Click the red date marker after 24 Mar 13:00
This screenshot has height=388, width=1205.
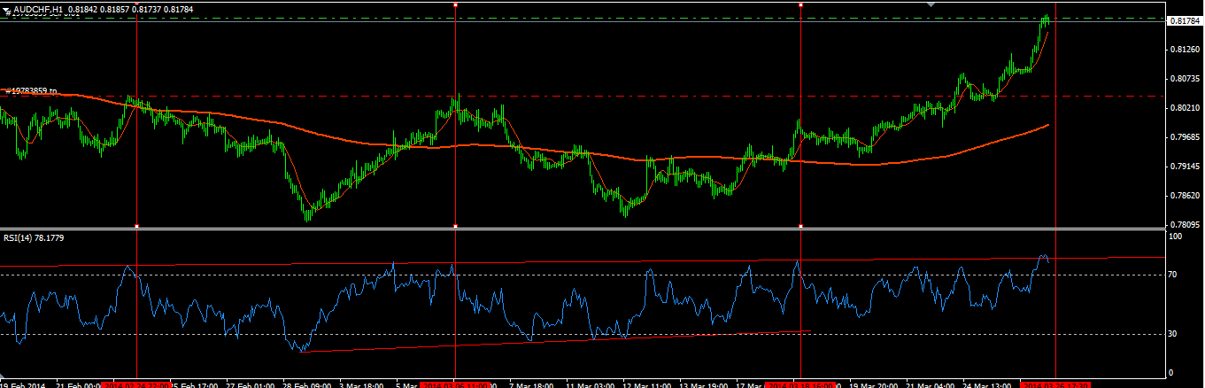click(1057, 384)
